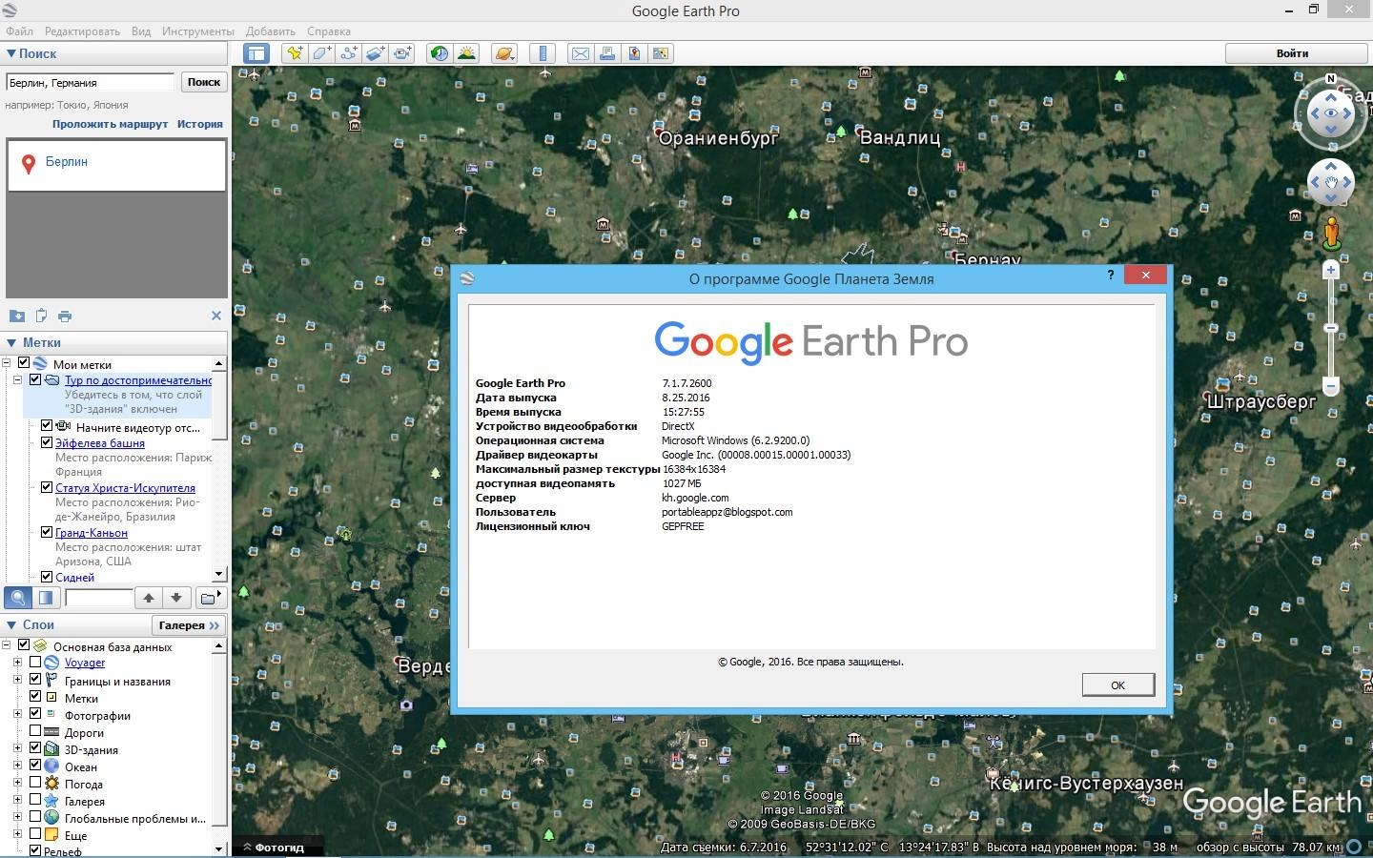Open the Добавить menu
Screen dimensions: 1373x858
pos(271,31)
